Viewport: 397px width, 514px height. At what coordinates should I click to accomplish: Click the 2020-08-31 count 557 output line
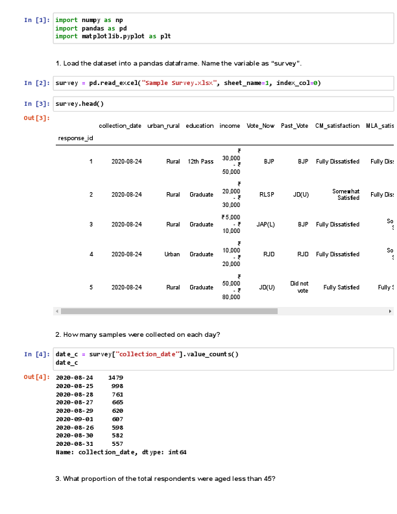pyautogui.click(x=90, y=444)
